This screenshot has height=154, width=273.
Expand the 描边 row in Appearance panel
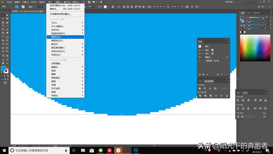(x=203, y=50)
